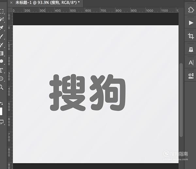Screen dimensions: 196x169
Task: Select the Rectangular Marquee tool
Action: [2, 11]
